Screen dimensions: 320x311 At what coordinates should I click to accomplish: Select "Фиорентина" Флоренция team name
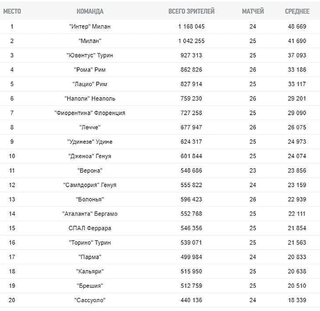[90, 113]
